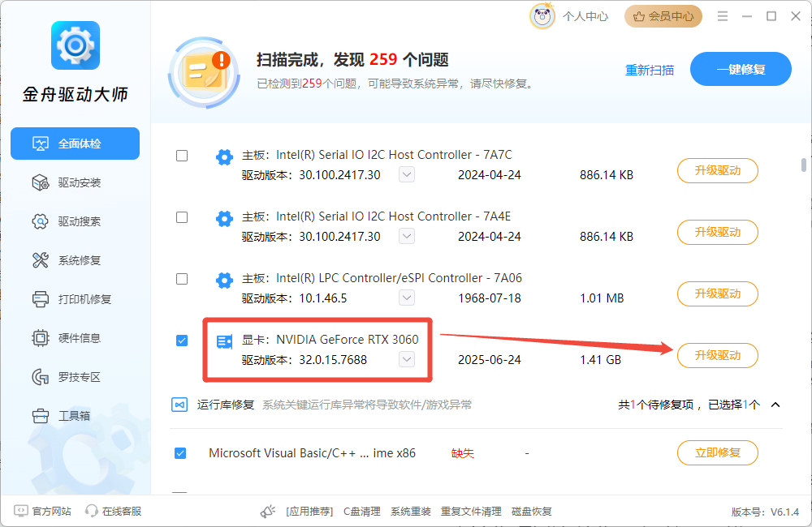Collapse the 运行库修复 section chevron

775,405
